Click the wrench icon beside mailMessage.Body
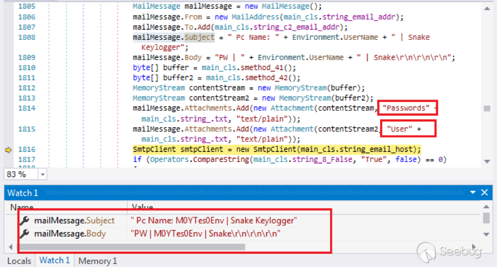 pyautogui.click(x=24, y=234)
